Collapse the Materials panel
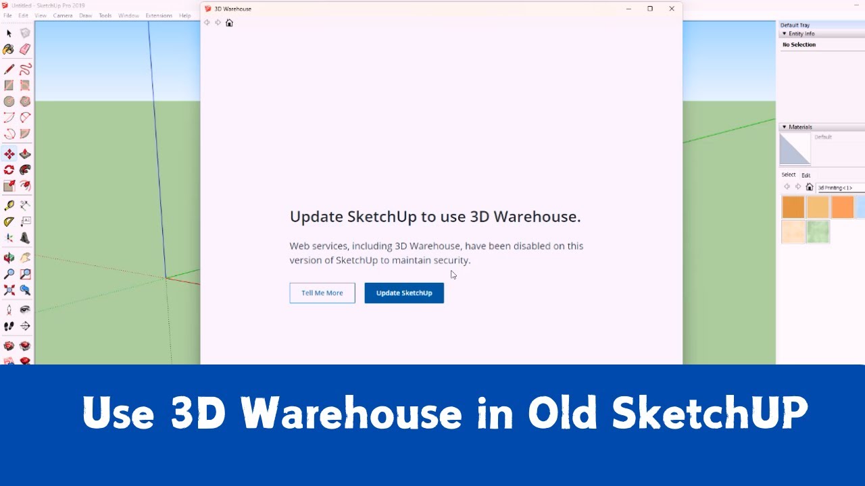 [x=785, y=127]
